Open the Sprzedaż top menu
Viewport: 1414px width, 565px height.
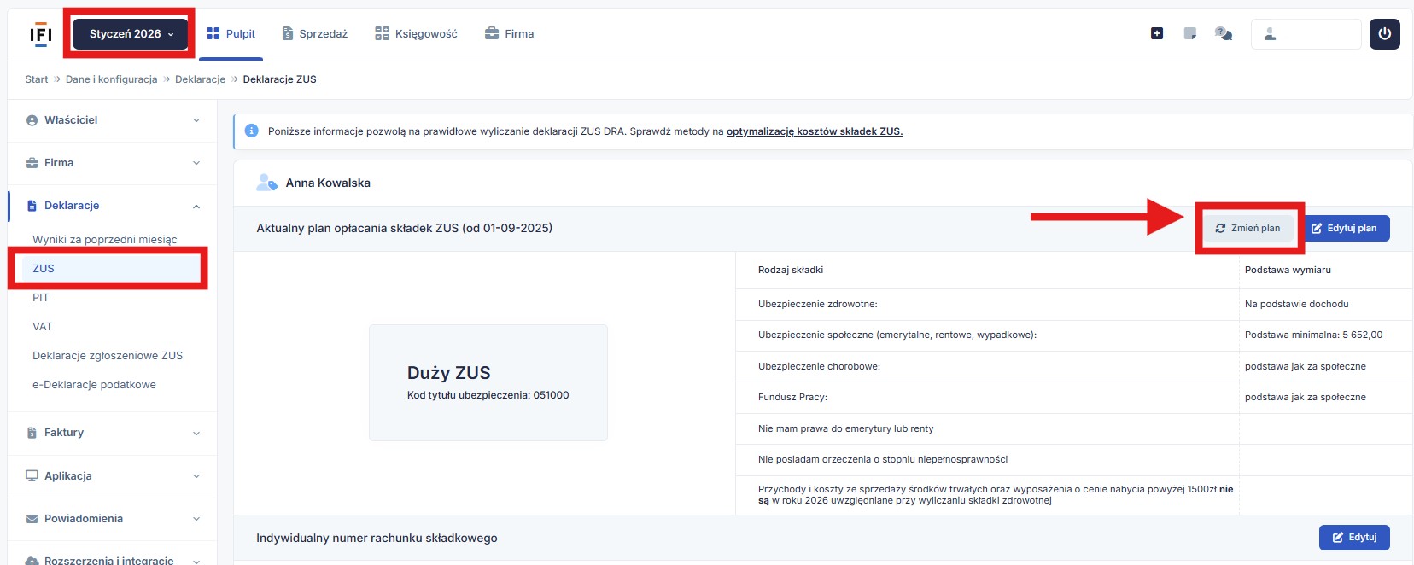click(315, 34)
